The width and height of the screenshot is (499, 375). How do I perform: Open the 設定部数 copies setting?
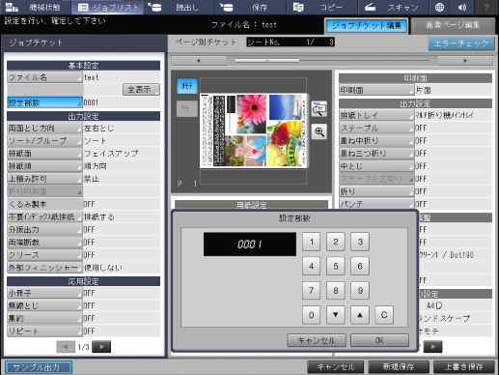(x=44, y=102)
